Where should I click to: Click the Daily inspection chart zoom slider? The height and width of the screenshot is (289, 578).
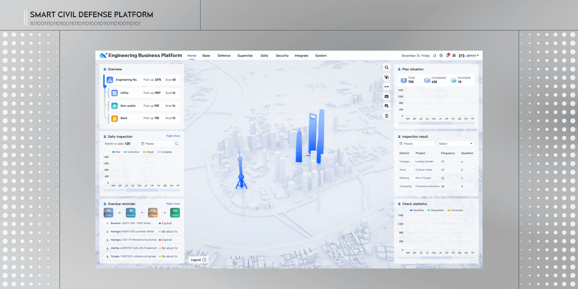pos(143,190)
